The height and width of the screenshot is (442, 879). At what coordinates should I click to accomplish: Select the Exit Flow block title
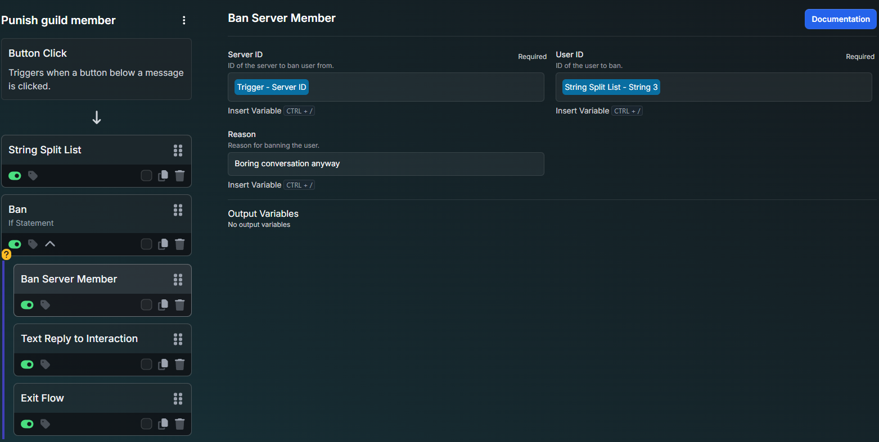42,398
